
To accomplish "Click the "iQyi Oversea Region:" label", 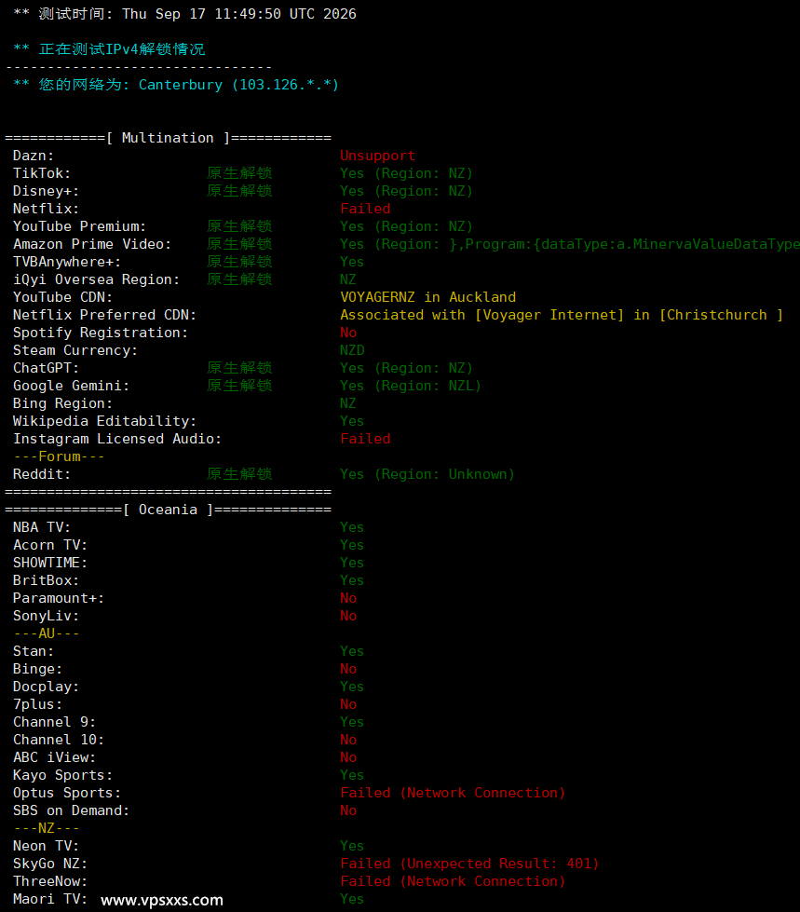I will click(97, 279).
